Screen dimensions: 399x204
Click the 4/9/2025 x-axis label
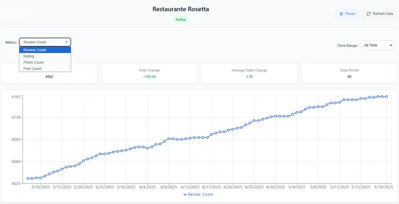click(169, 187)
